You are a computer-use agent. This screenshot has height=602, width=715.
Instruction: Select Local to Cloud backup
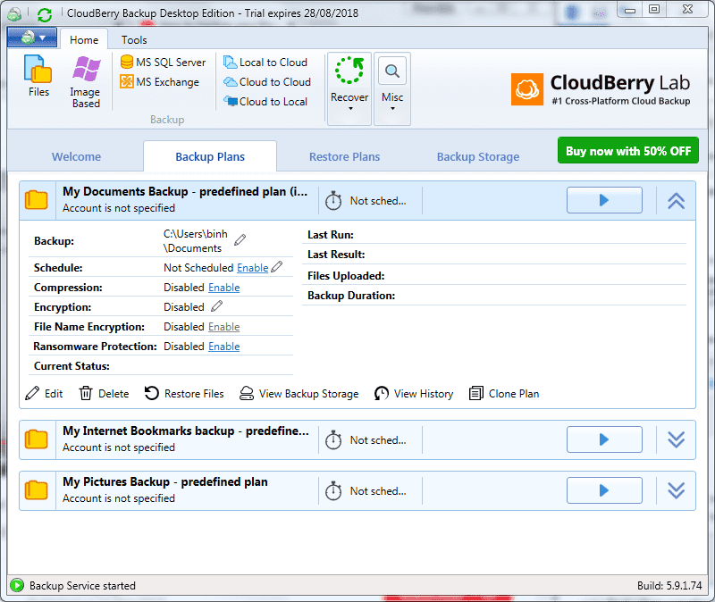tap(265, 62)
